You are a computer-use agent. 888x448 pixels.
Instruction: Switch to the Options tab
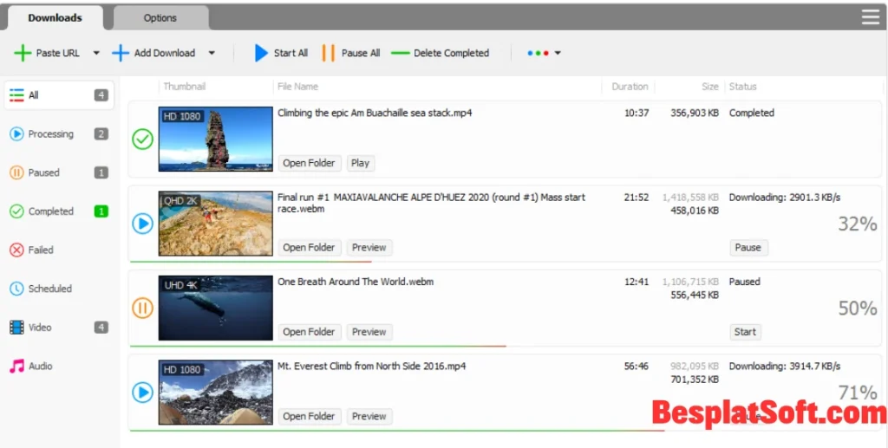click(160, 17)
